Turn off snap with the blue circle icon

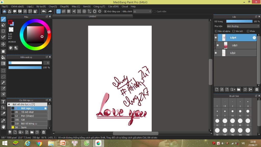(58, 11)
